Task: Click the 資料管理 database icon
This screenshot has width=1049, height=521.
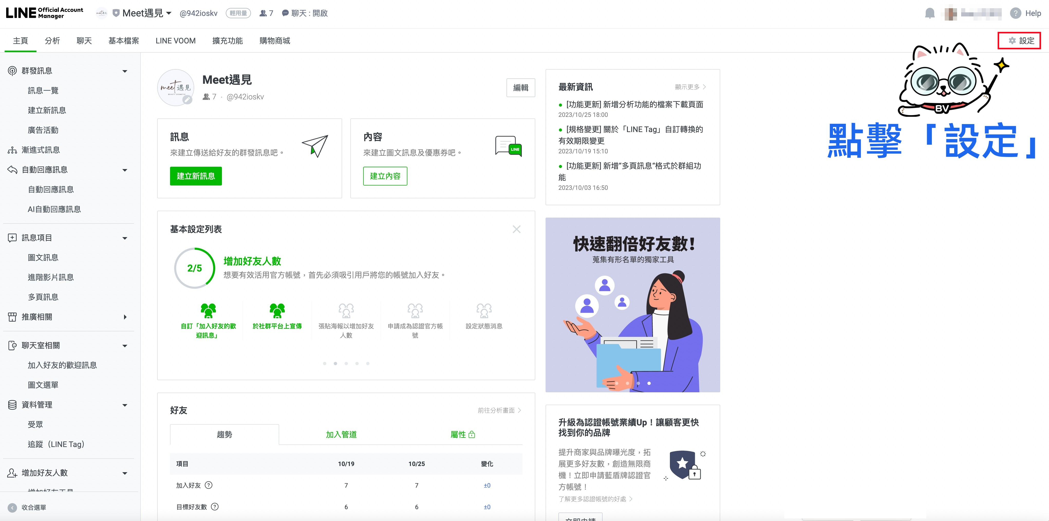Action: tap(12, 405)
